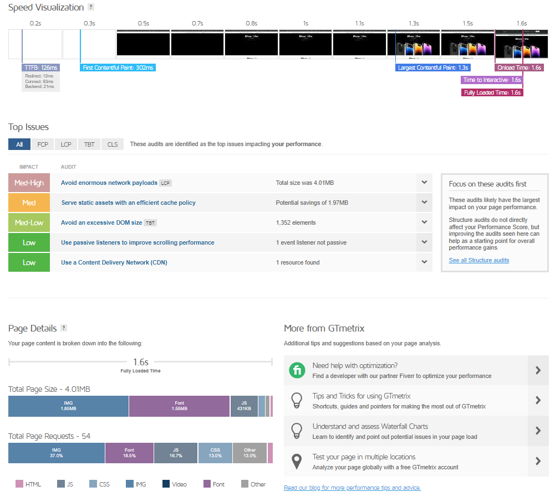Expand the Avoid enormous network payloads audit

point(424,183)
